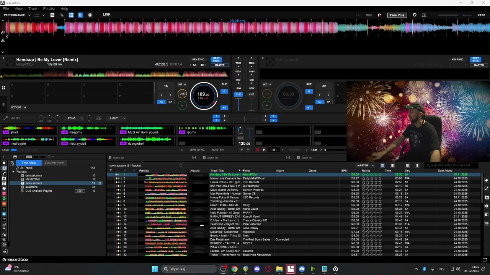
Task: Click the scissors edit icon
Action: point(3,40)
